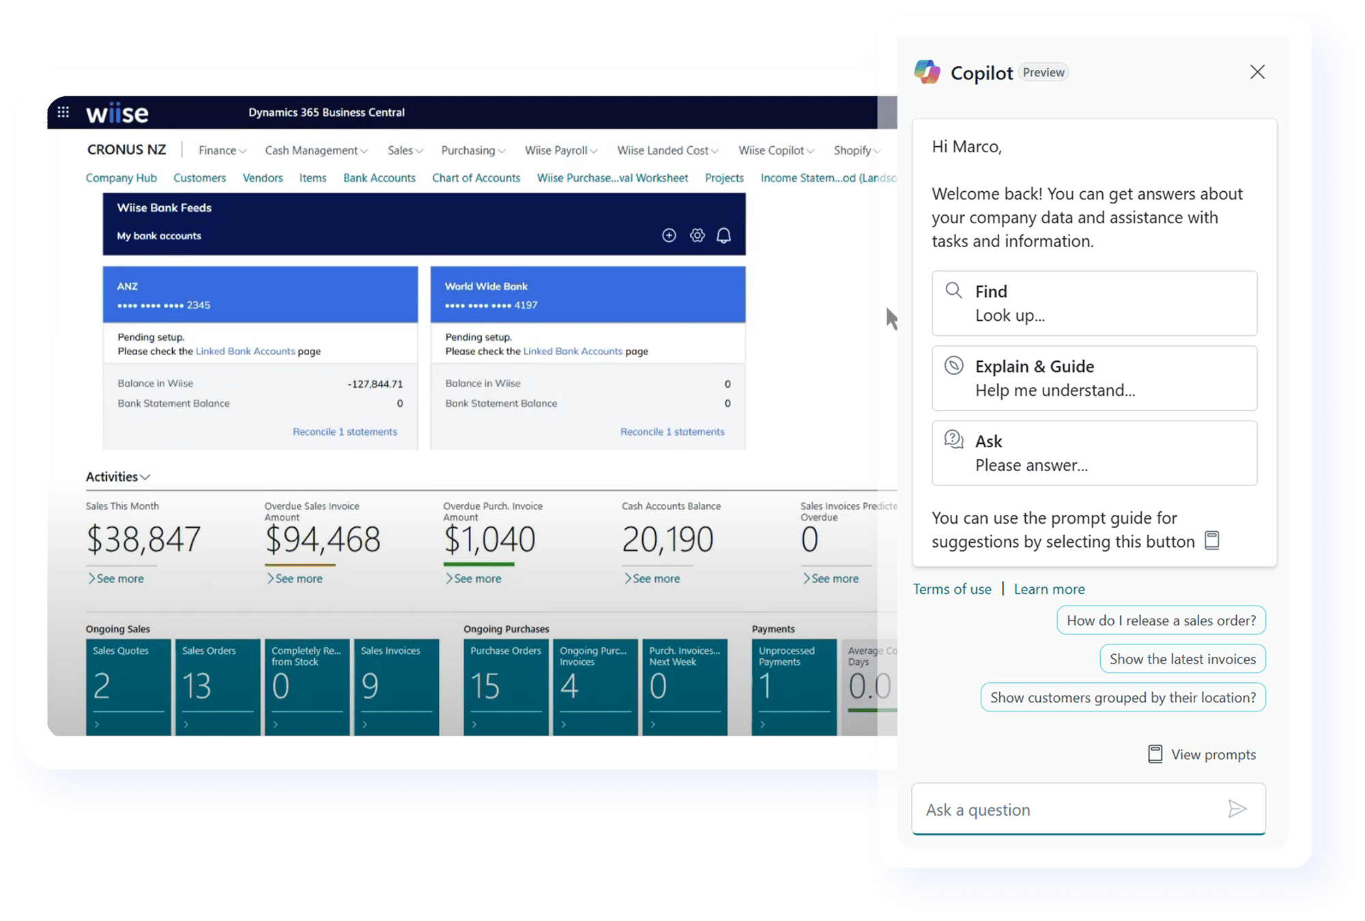Expand the Wiise Payroll menu

(561, 150)
